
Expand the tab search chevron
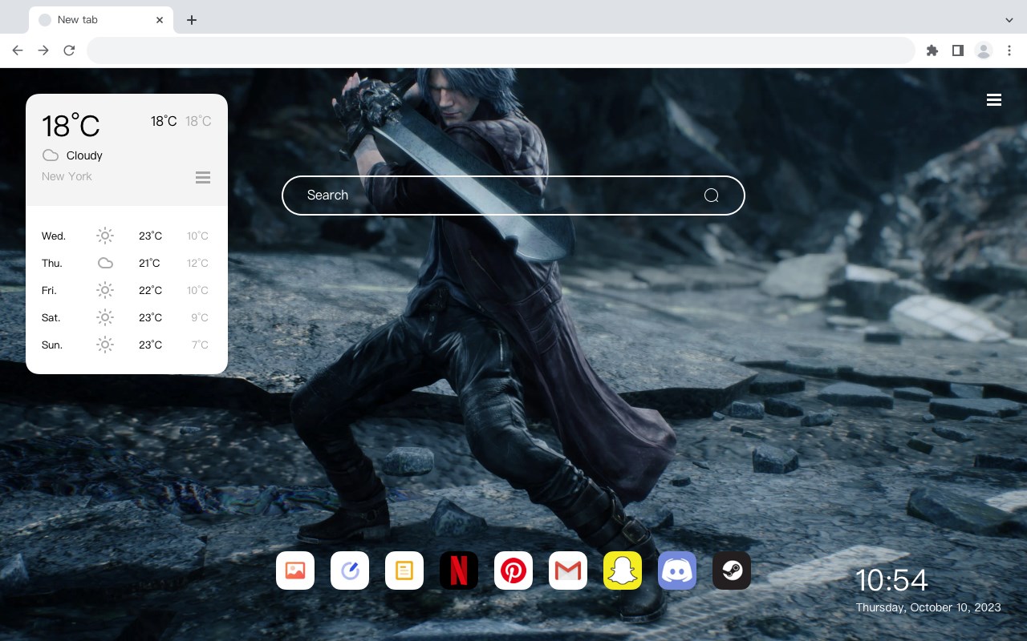(1009, 20)
